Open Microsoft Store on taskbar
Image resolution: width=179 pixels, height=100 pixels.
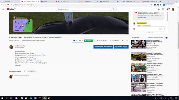[26, 98]
